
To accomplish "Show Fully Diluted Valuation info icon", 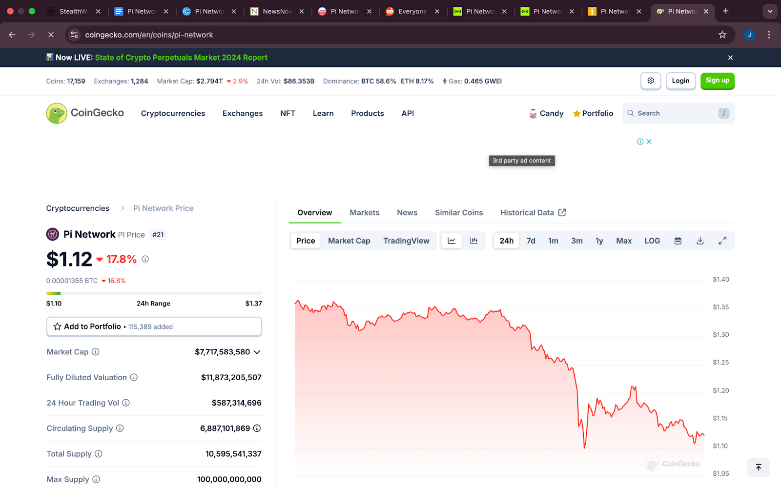I will point(134,377).
